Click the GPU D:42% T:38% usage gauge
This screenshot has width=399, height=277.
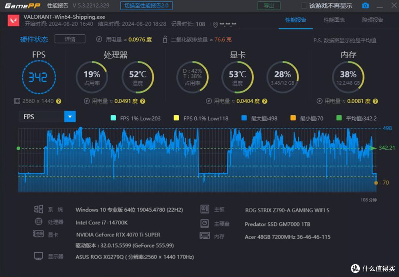(192, 77)
